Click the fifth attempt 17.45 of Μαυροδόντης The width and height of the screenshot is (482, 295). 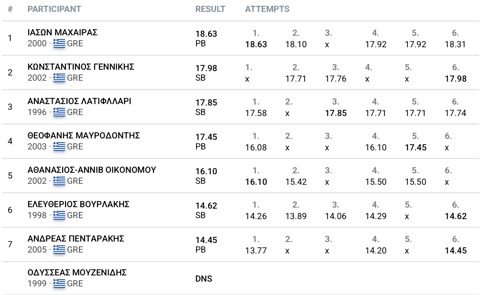click(x=416, y=147)
